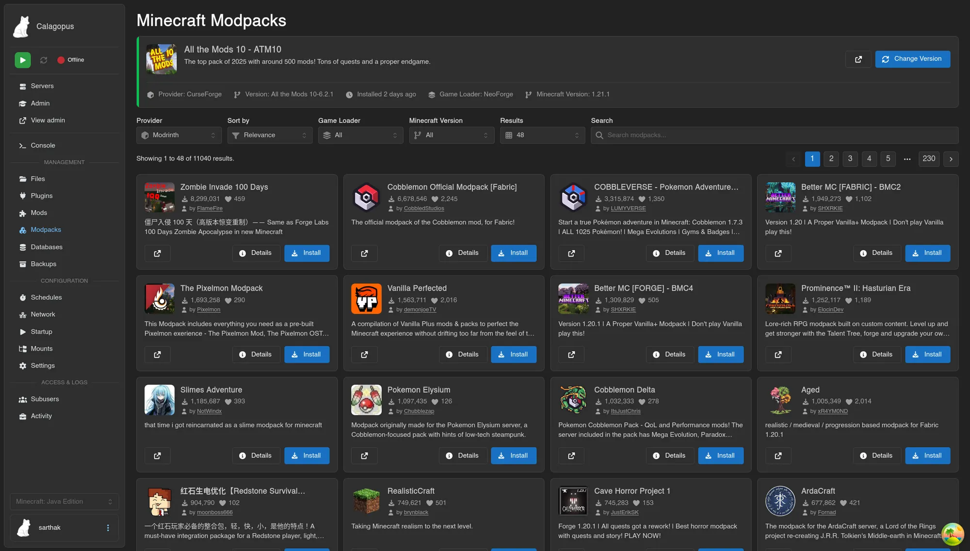Go to next results page arrow
Viewport: 970px width, 551px height.
[x=951, y=159]
